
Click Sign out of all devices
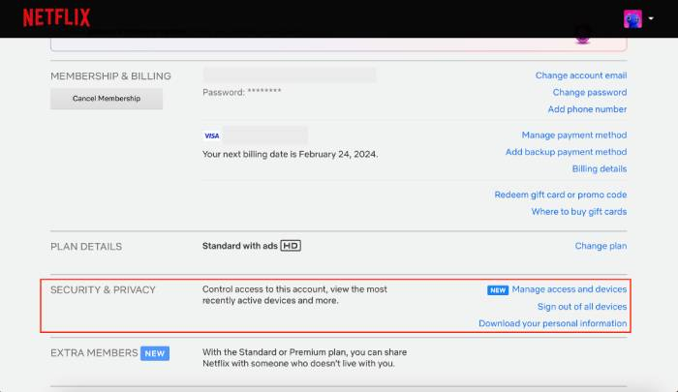pyautogui.click(x=581, y=307)
